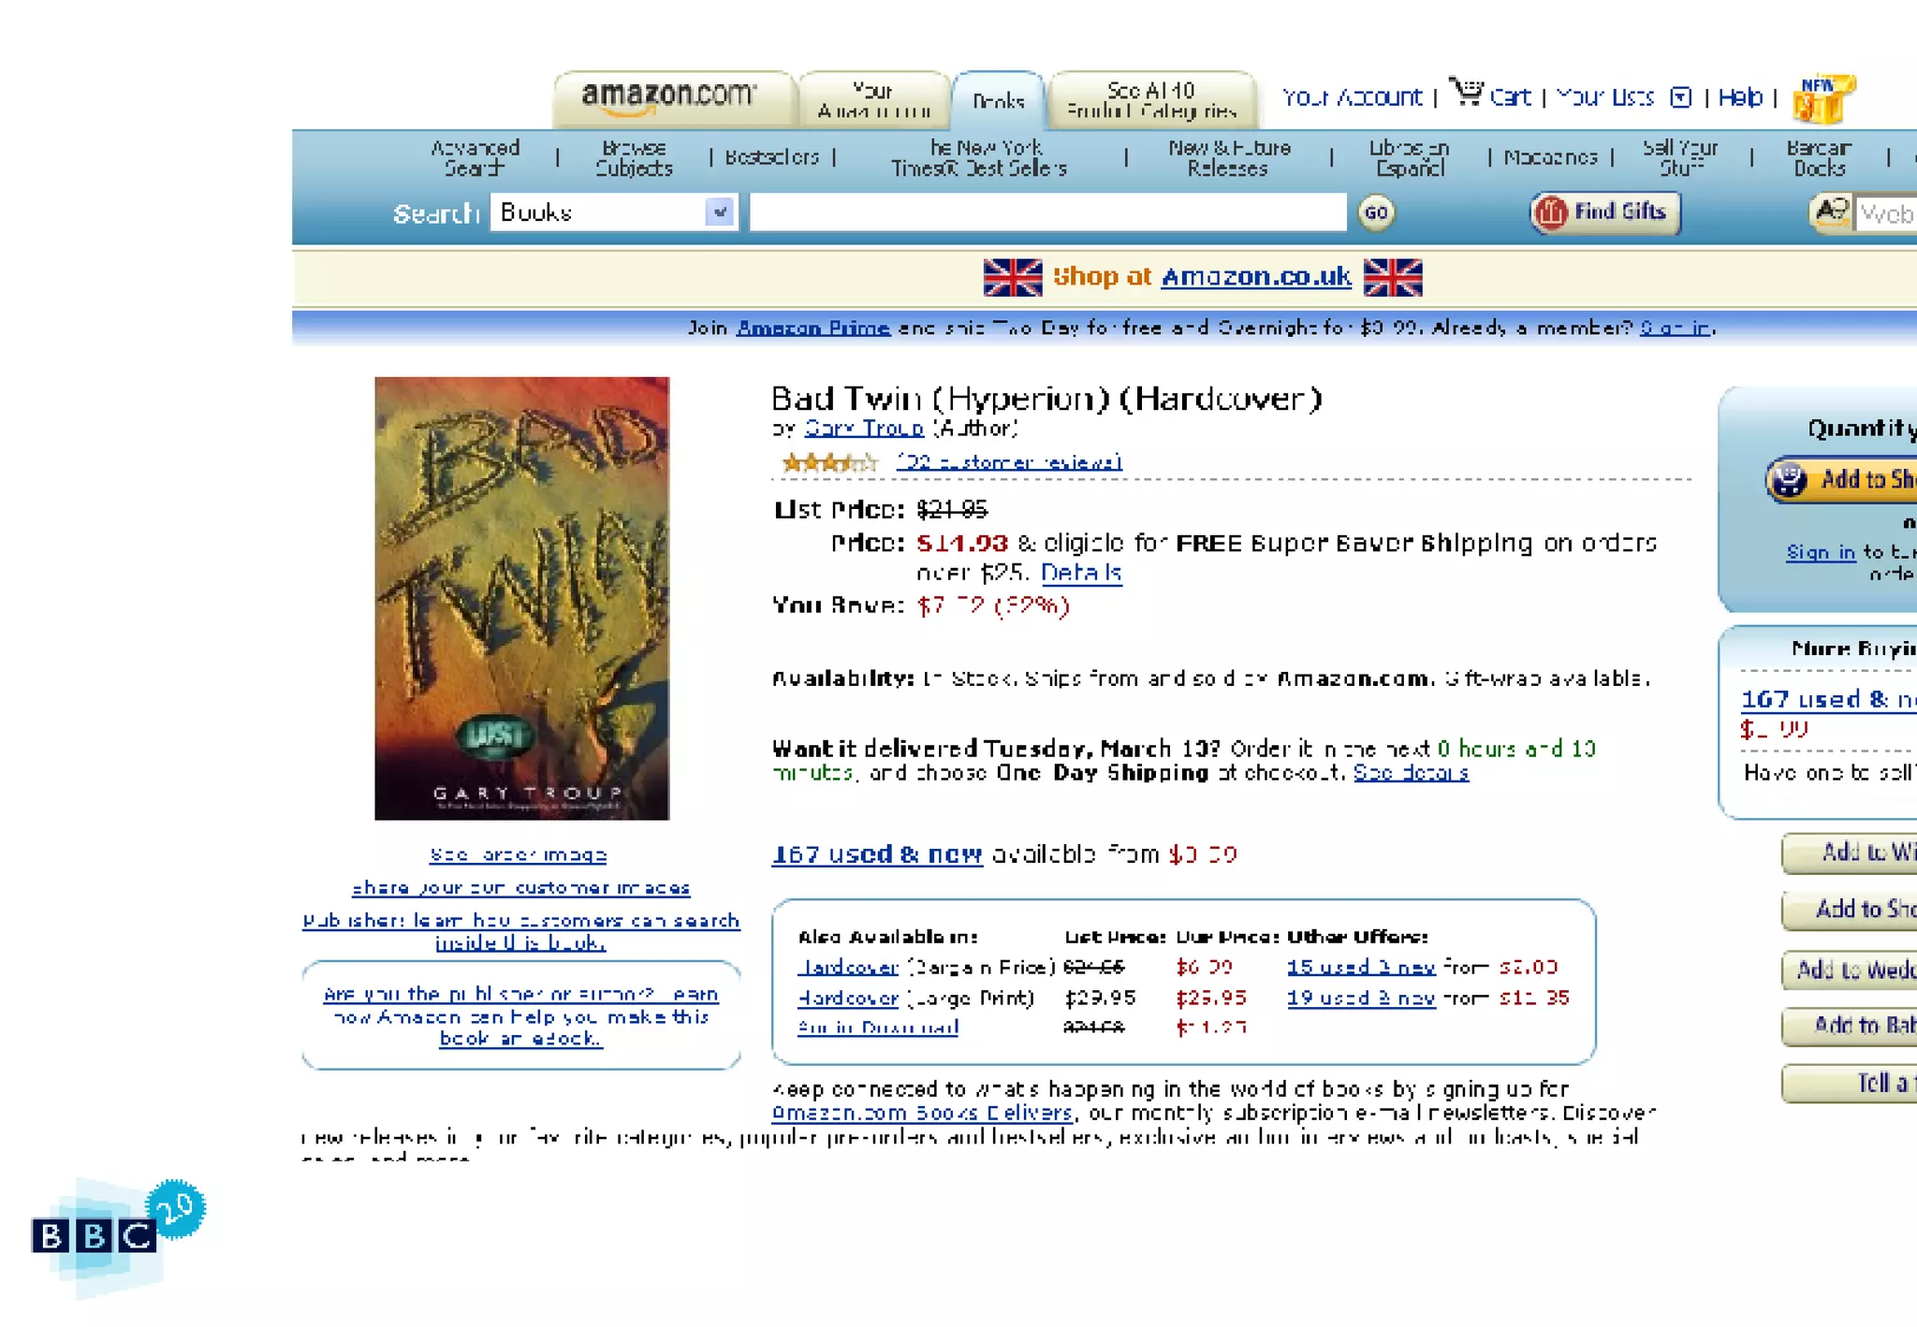Viewport: 1917px width, 1327px height.
Task: Click the New gift box icon
Action: click(1822, 98)
